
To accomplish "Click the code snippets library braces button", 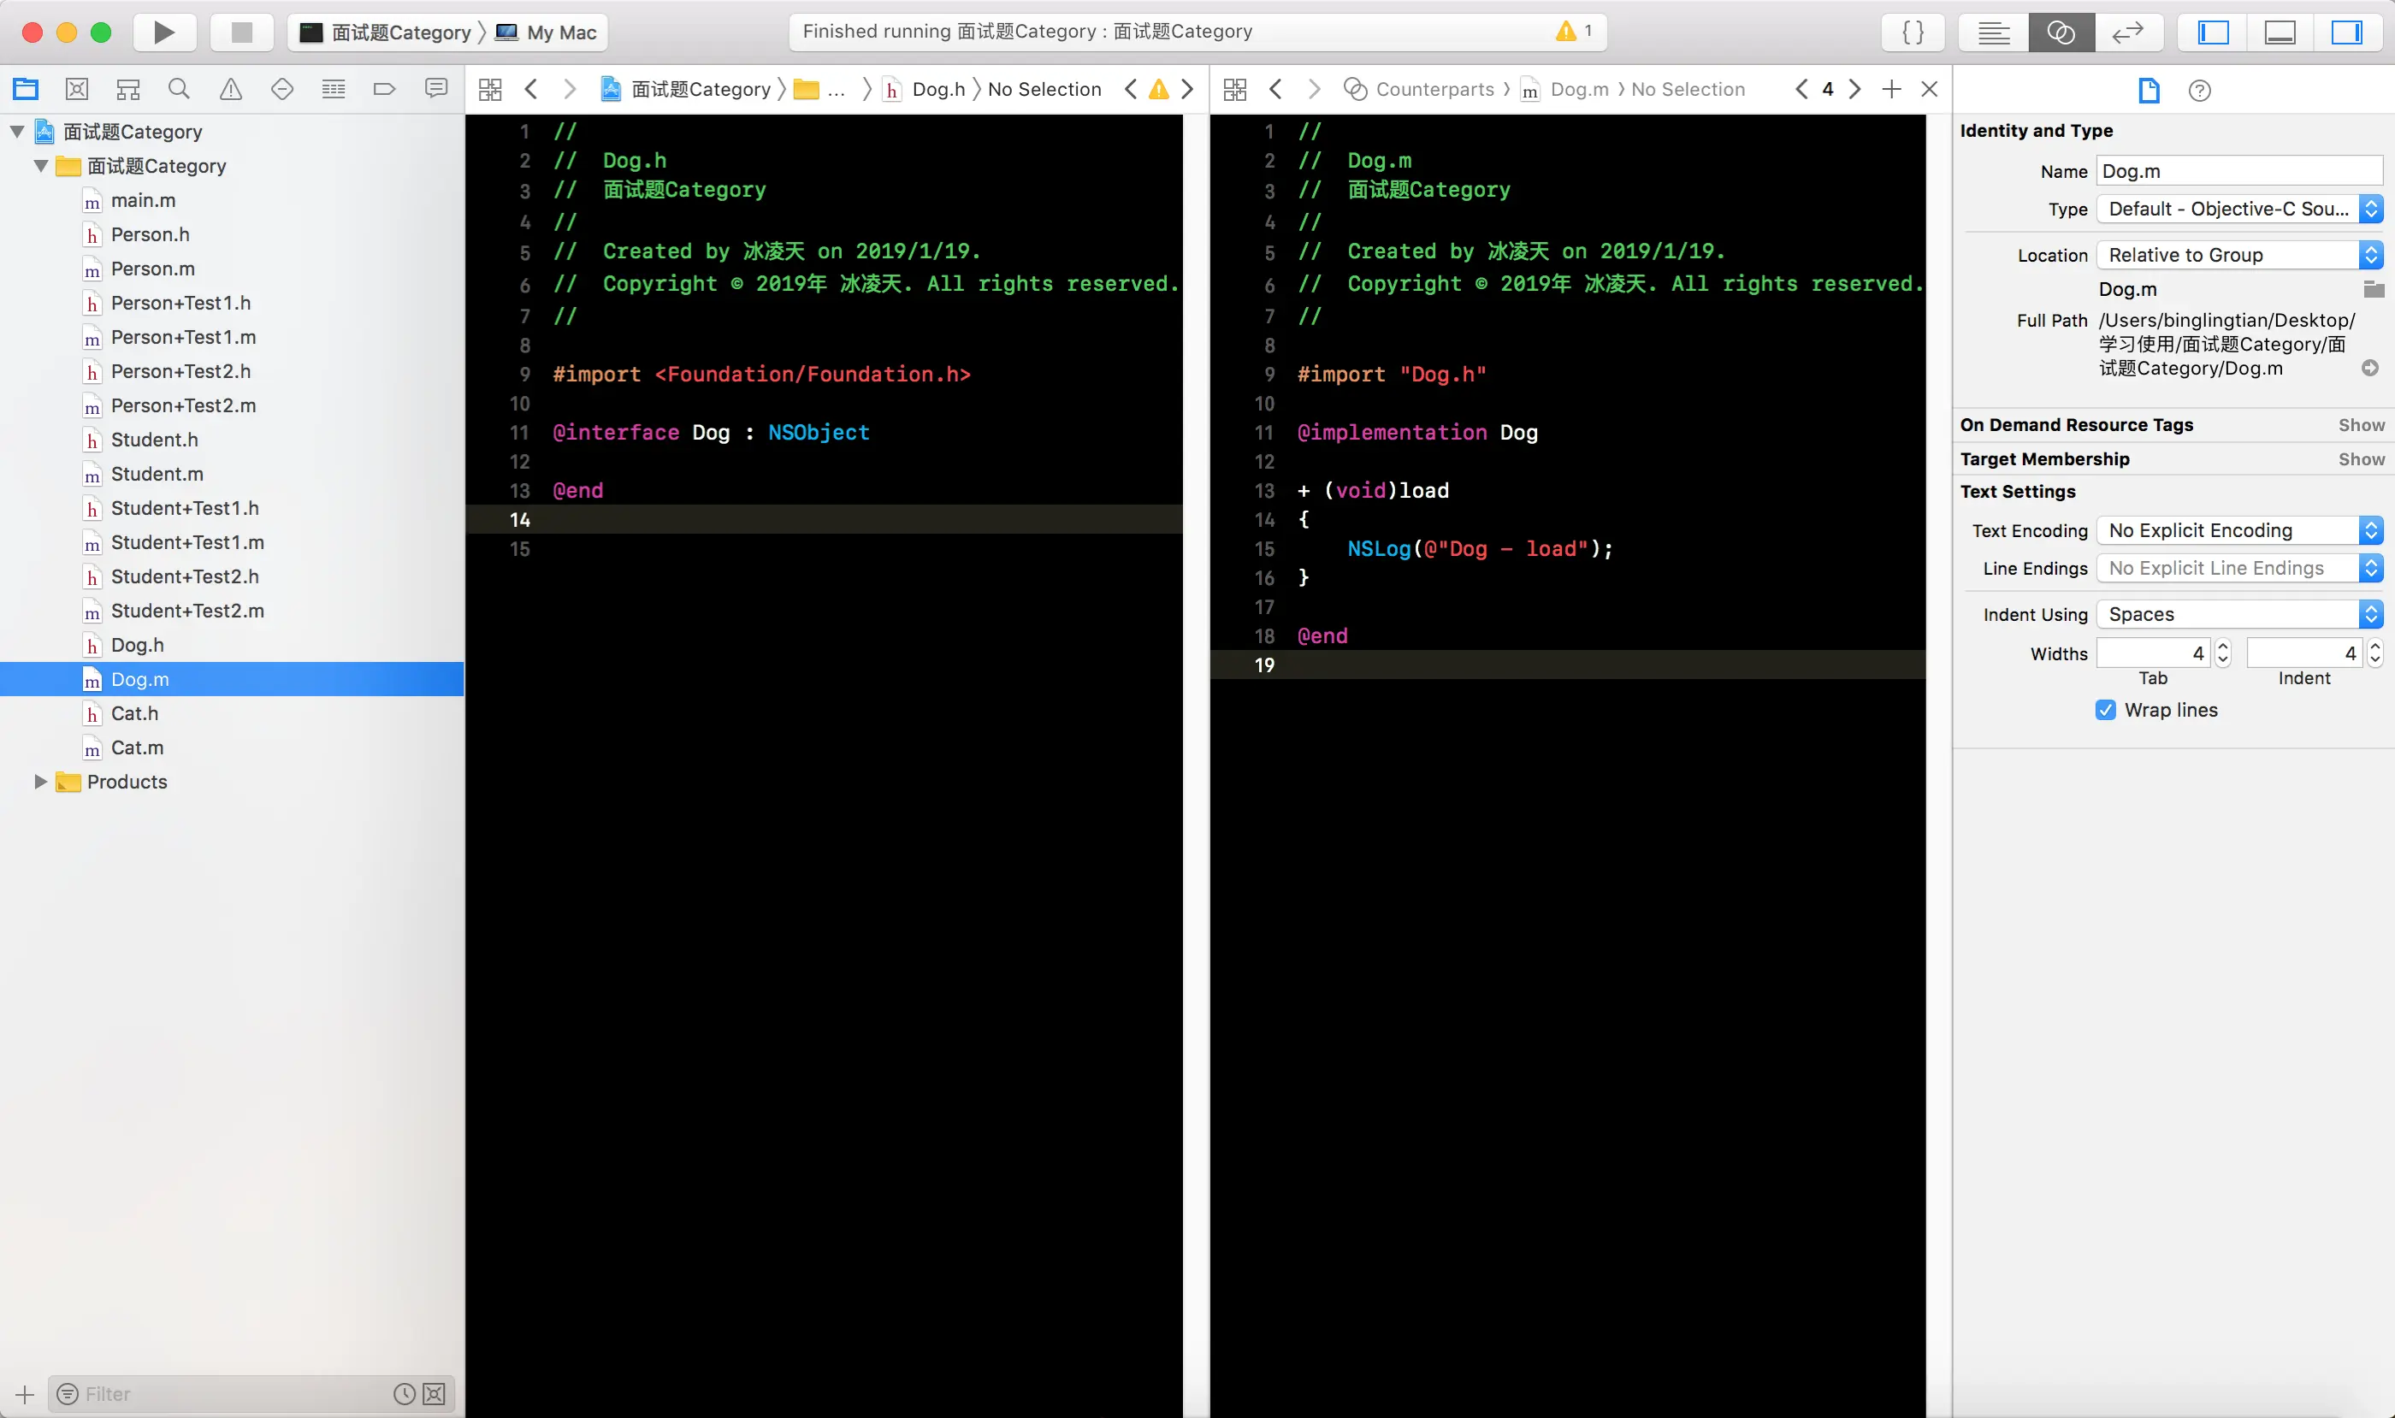I will click(x=1913, y=32).
